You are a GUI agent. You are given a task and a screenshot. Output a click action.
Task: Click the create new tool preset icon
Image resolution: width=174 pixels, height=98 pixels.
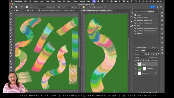click(x=153, y=47)
